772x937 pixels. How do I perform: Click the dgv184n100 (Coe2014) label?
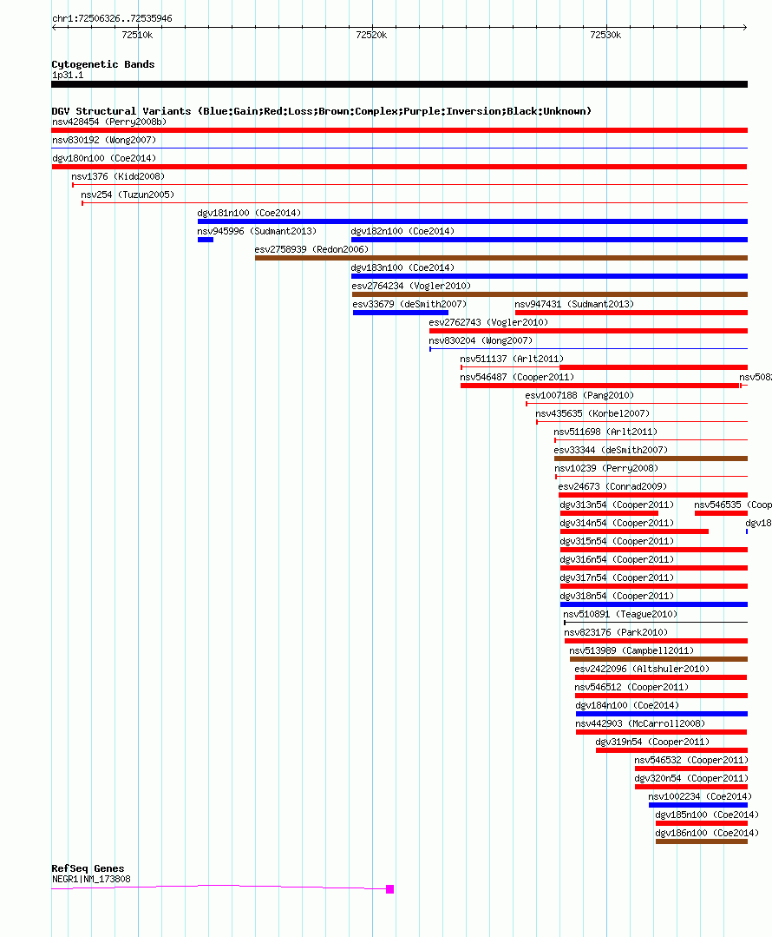[627, 705]
